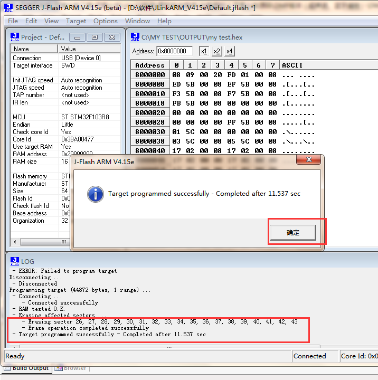Select the RAM size row
The width and height of the screenshot is (378, 380).
coord(41,161)
